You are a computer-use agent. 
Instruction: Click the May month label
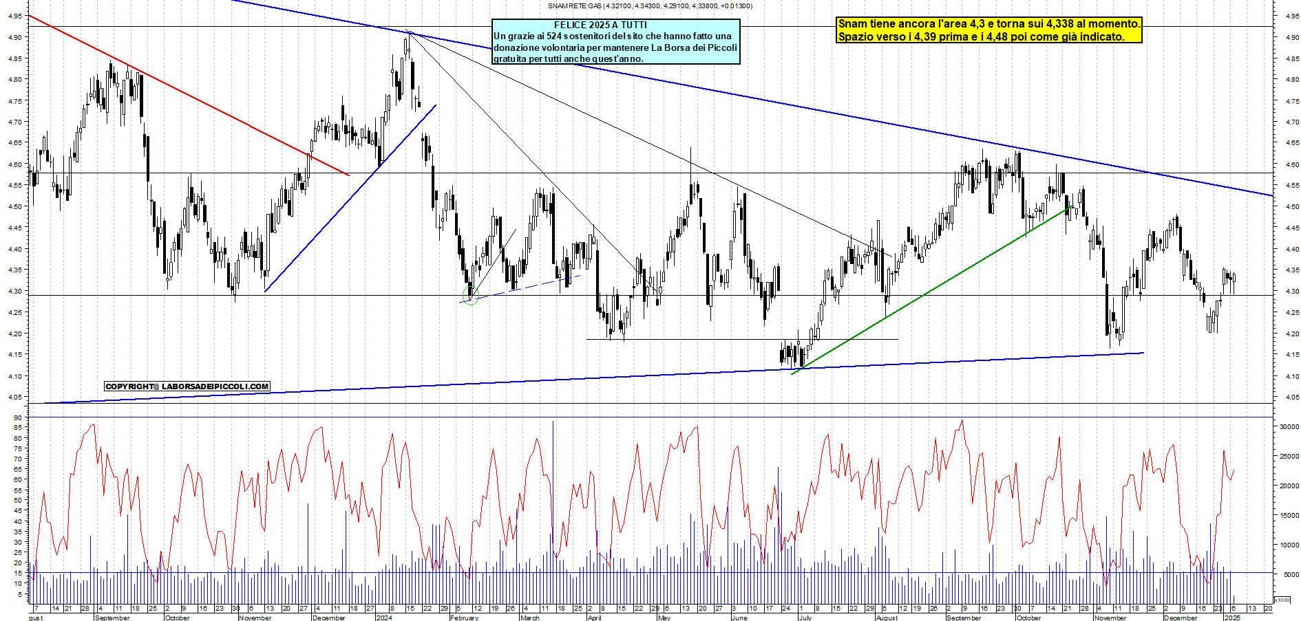click(664, 618)
